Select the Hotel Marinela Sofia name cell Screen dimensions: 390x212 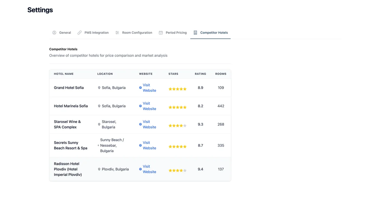71,106
